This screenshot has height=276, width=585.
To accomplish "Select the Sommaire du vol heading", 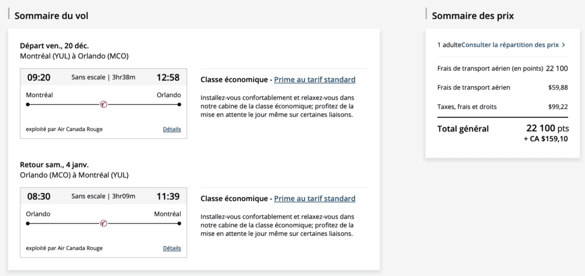I will 51,16.
